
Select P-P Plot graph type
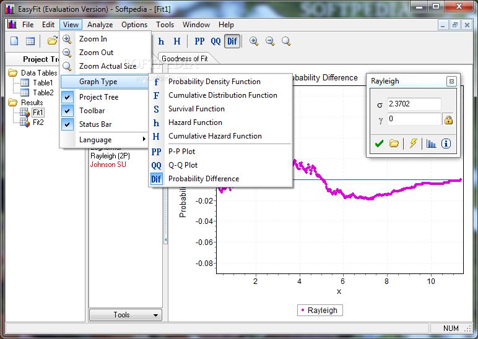pyautogui.click(x=220, y=152)
